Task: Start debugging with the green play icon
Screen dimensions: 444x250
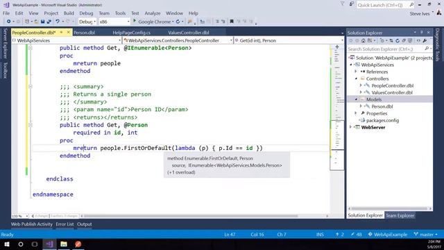Action: (x=135, y=22)
